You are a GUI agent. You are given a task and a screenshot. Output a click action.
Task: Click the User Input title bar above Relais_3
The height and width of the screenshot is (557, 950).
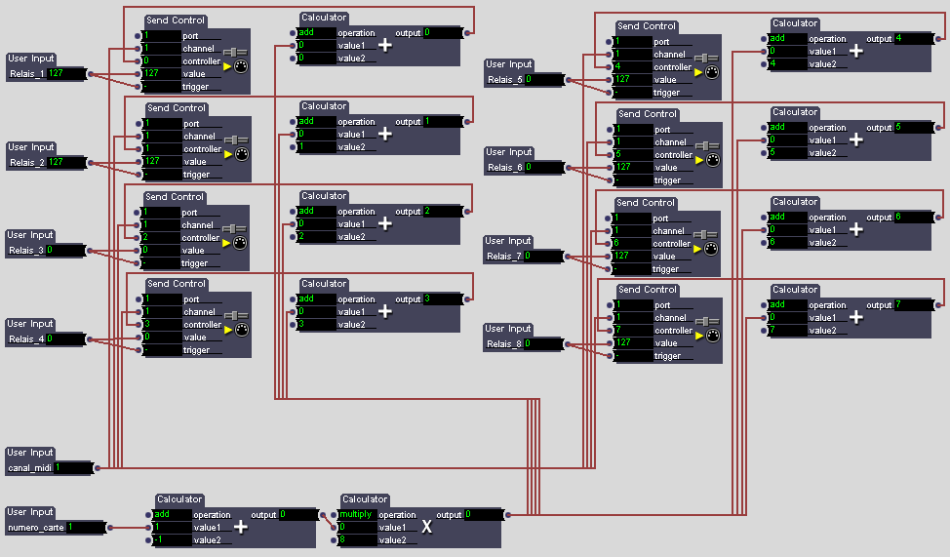point(31,235)
